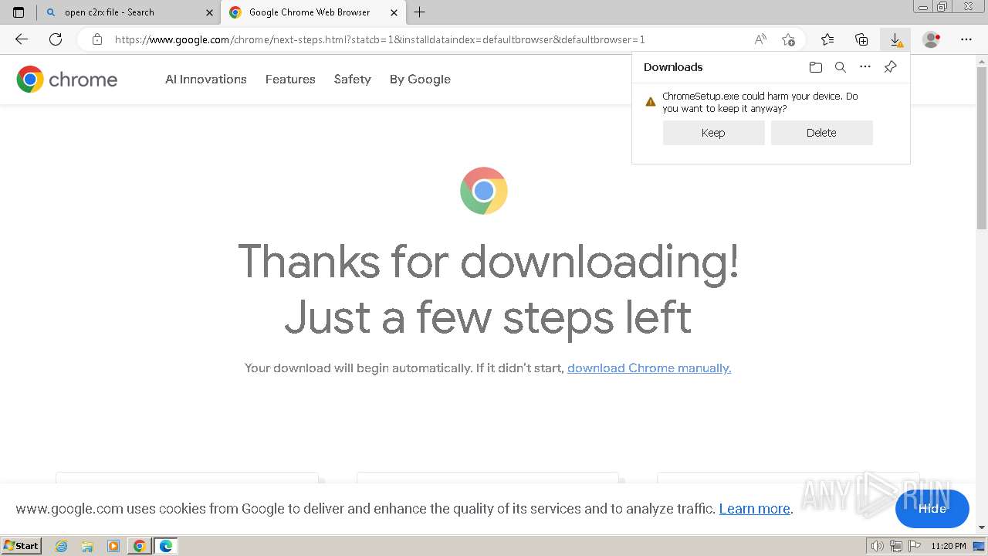988x556 pixels.
Task: Open the Features menu
Action: [290, 79]
